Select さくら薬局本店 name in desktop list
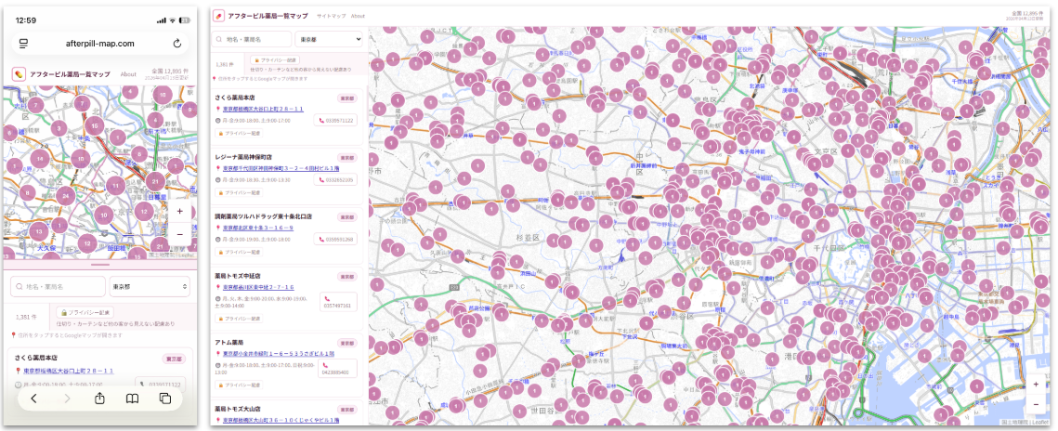Viewport: 1058px width, 431px height. tap(233, 98)
